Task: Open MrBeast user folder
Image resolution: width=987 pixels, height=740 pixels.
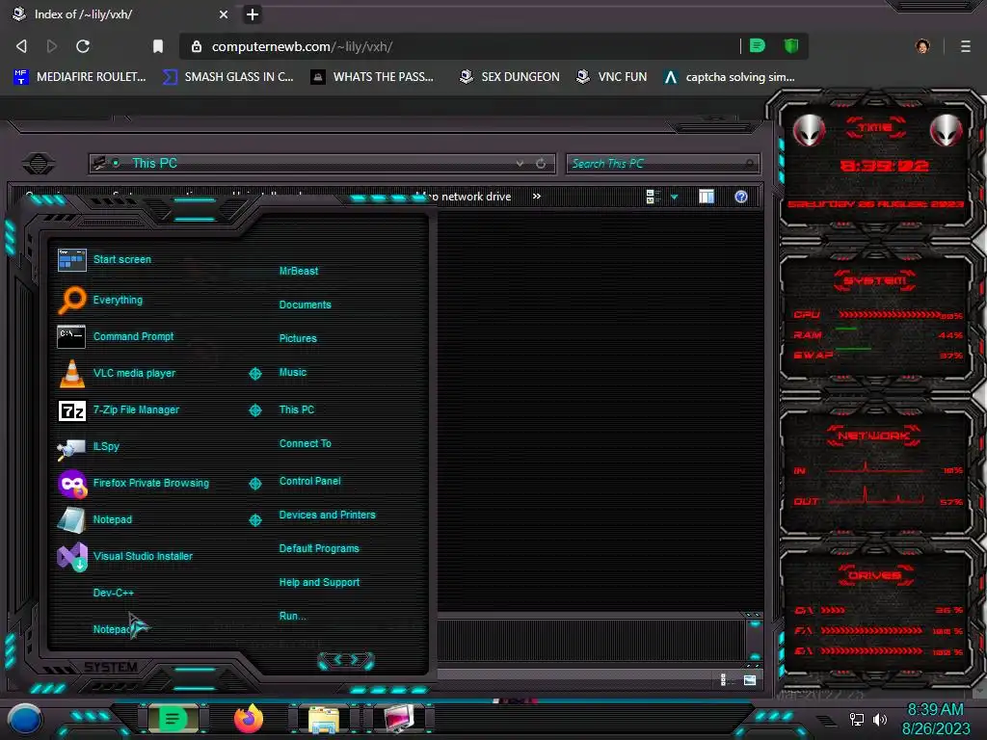Action: point(299,271)
